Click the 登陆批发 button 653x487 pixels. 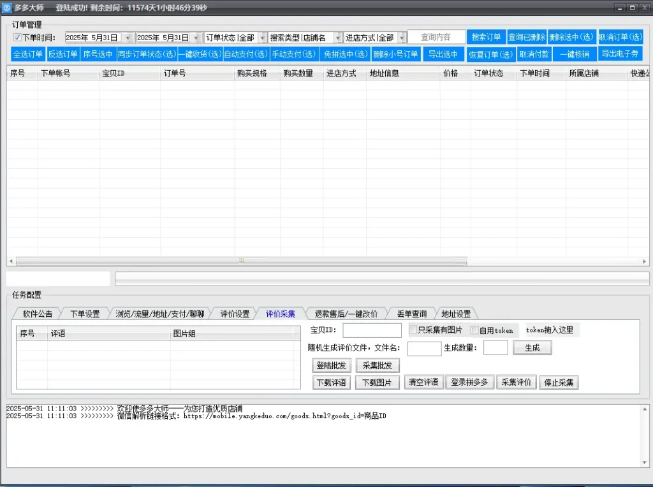(332, 365)
